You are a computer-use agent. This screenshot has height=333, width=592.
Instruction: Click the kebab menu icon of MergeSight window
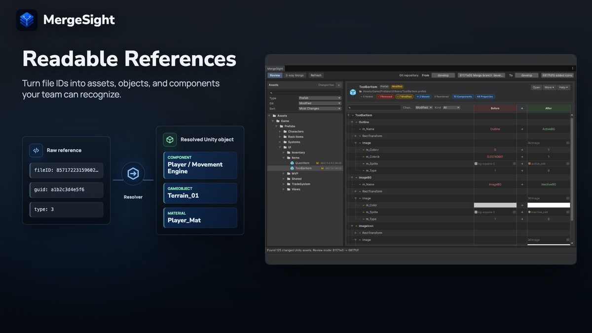click(x=572, y=68)
